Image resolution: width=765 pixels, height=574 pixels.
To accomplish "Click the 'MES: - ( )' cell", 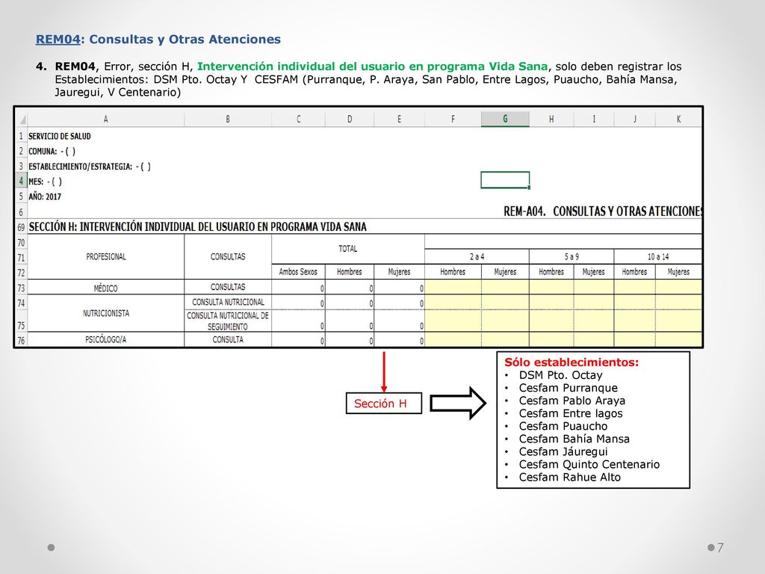I will tap(45, 182).
